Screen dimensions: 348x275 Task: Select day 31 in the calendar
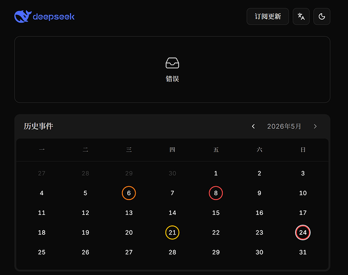pos(303,252)
